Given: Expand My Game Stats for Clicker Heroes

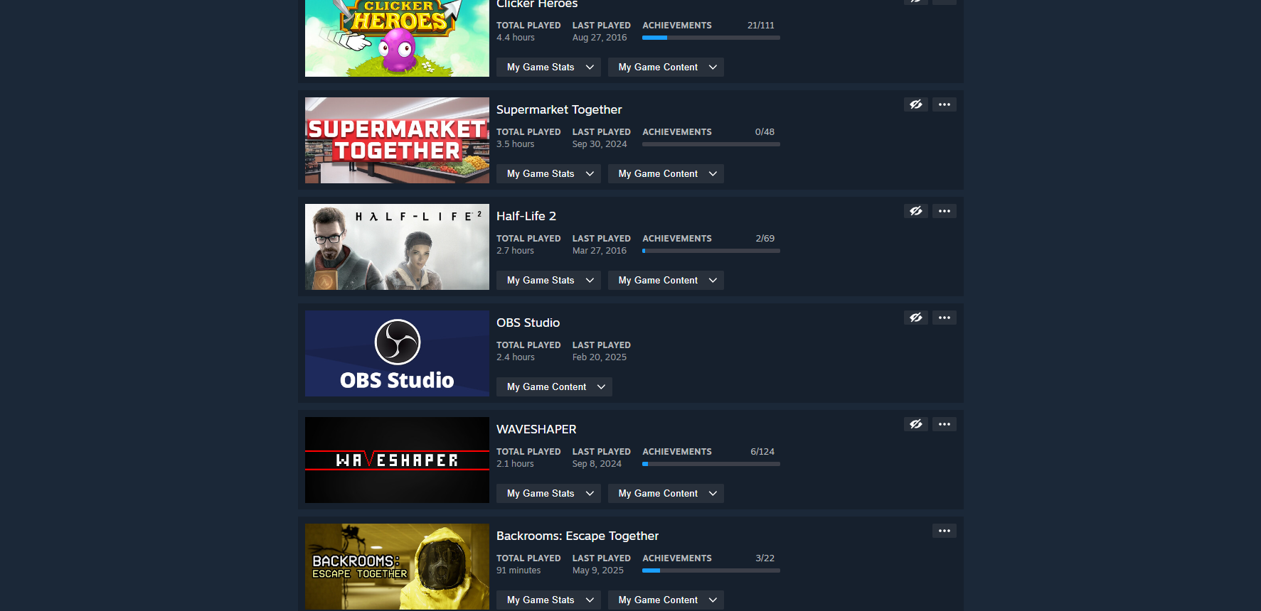Looking at the screenshot, I should point(548,67).
